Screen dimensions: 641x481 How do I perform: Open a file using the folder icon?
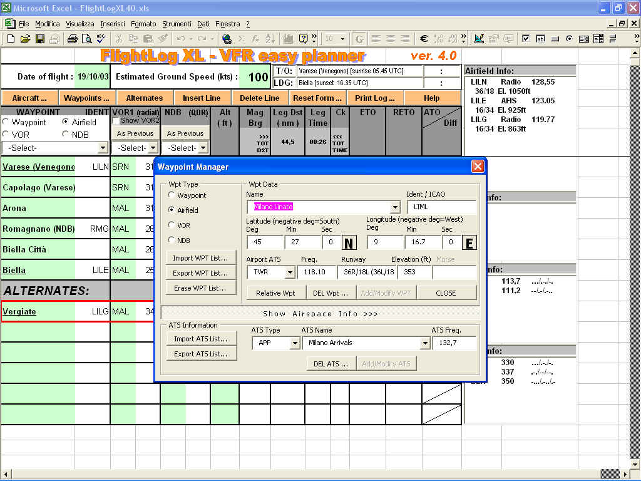point(25,39)
